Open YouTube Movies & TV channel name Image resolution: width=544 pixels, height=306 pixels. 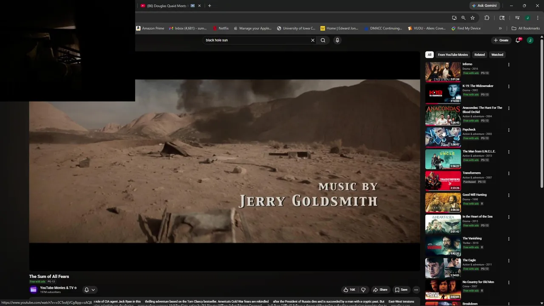click(x=57, y=288)
